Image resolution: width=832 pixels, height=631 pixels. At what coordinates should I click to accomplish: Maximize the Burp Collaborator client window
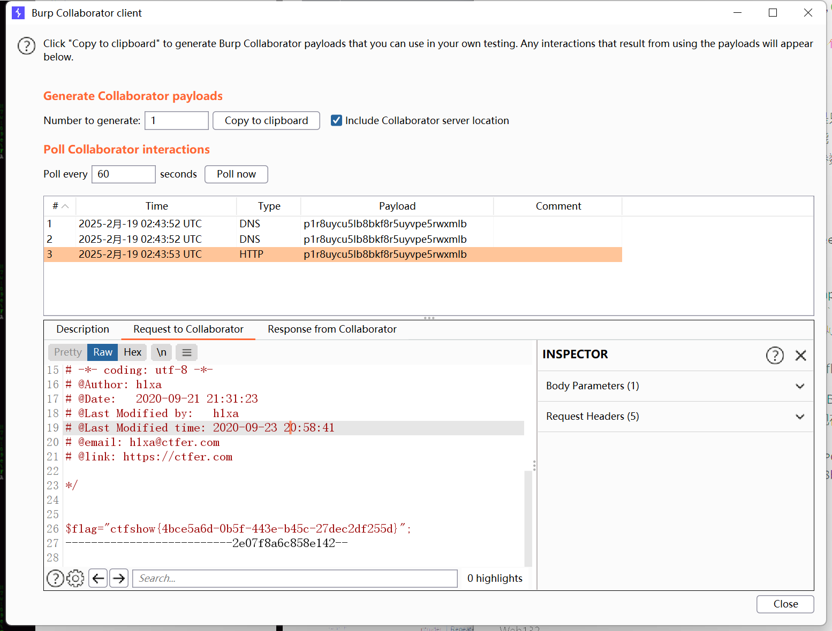(773, 12)
